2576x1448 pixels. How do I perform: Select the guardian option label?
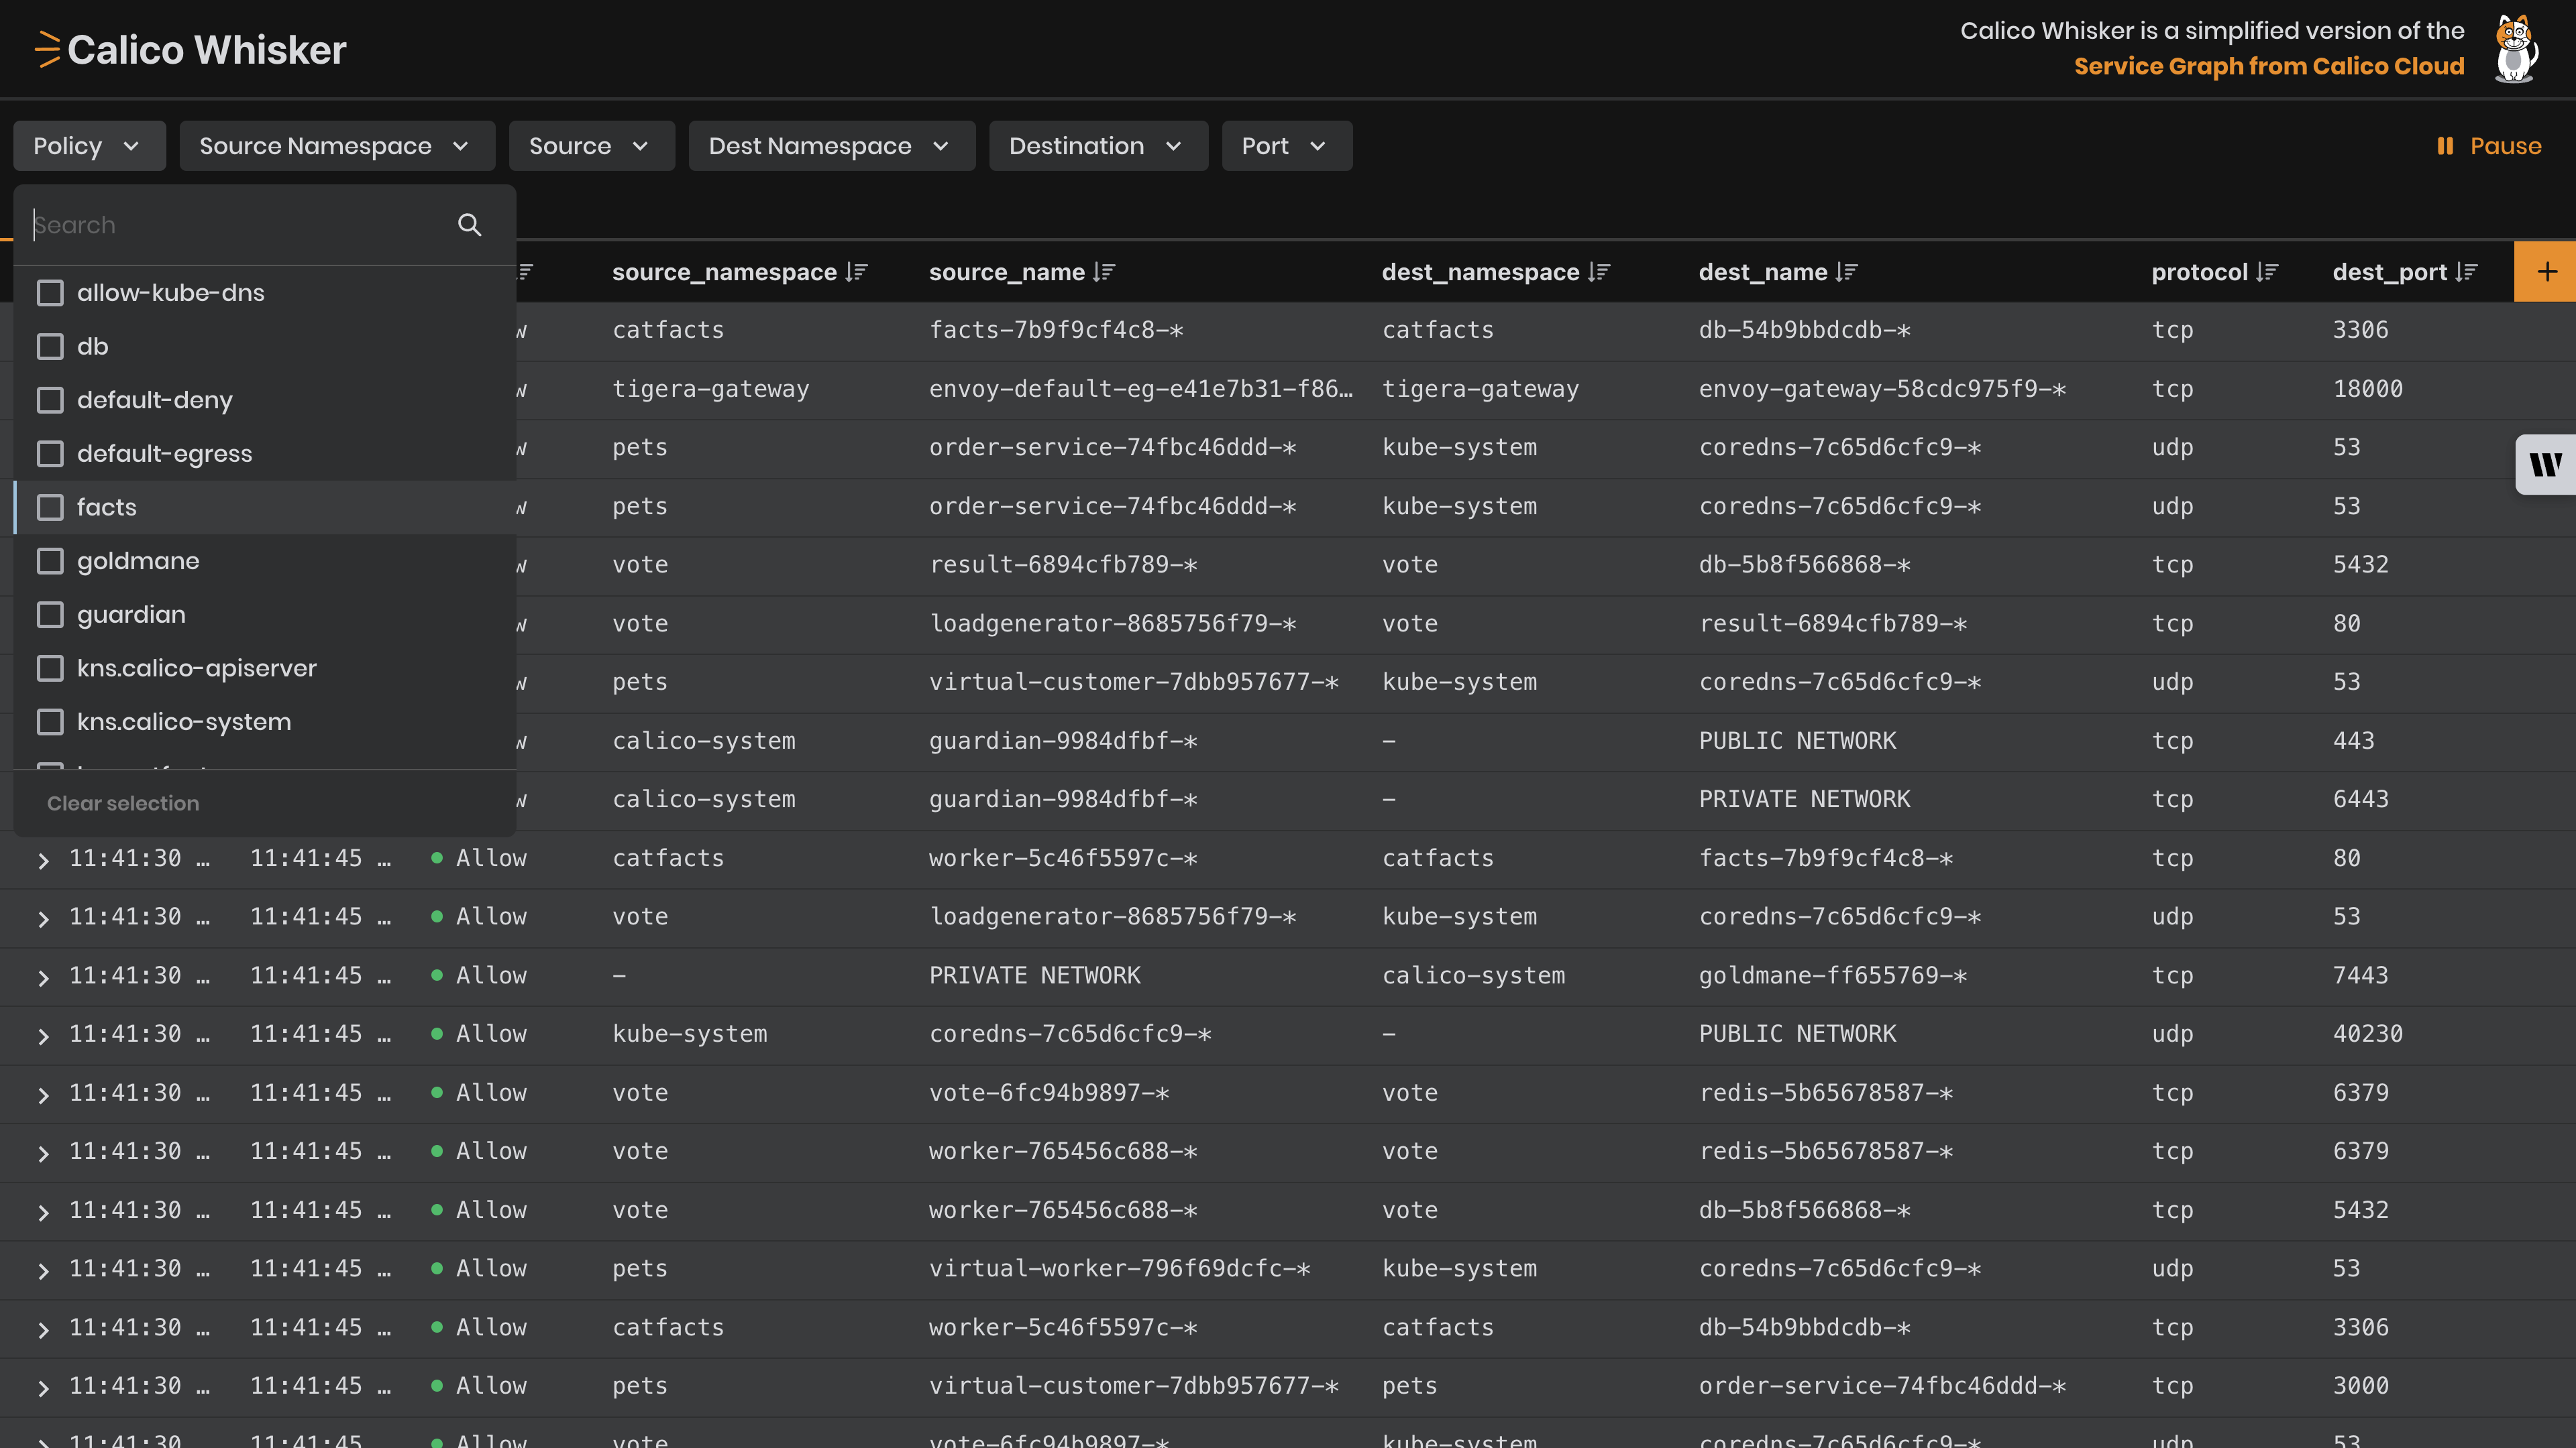coord(131,615)
